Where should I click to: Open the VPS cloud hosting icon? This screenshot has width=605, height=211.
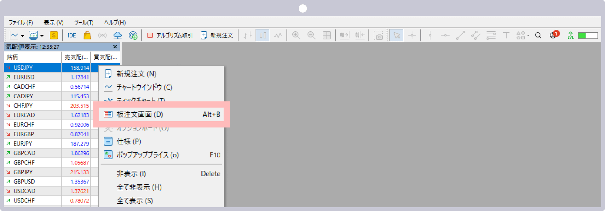click(118, 35)
